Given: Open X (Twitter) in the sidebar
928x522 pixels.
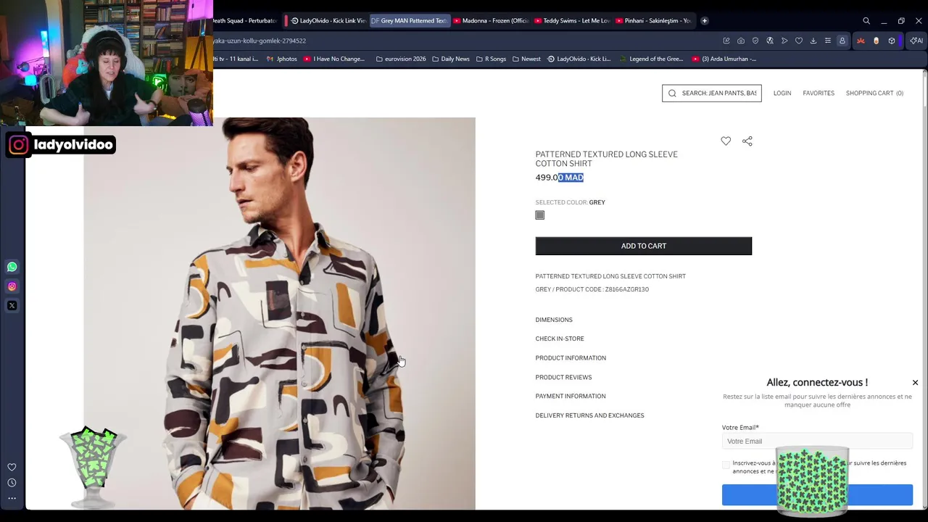Looking at the screenshot, I should pos(12,306).
